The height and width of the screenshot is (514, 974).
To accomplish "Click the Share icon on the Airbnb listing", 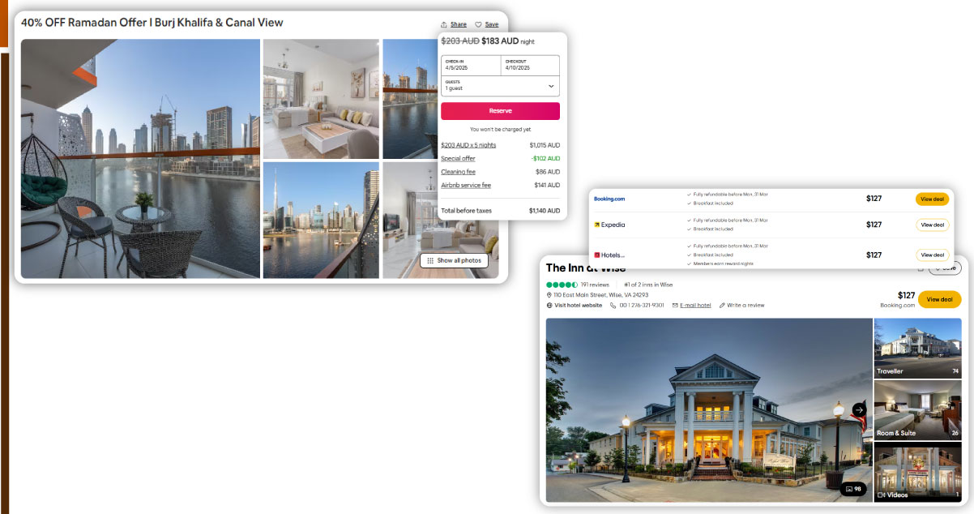I will (444, 24).
